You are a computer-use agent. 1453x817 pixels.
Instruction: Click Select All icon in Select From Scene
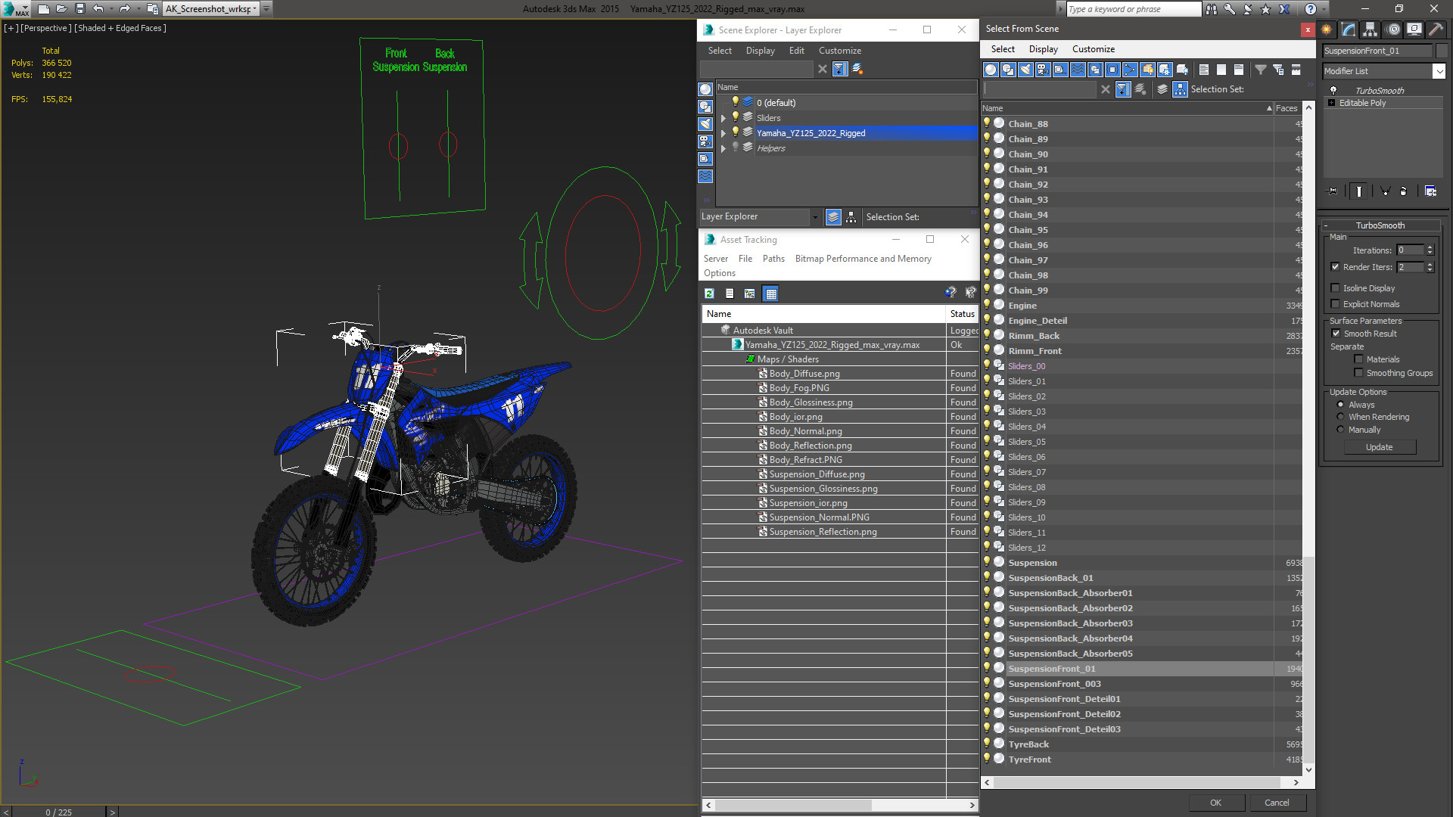[x=1204, y=70]
